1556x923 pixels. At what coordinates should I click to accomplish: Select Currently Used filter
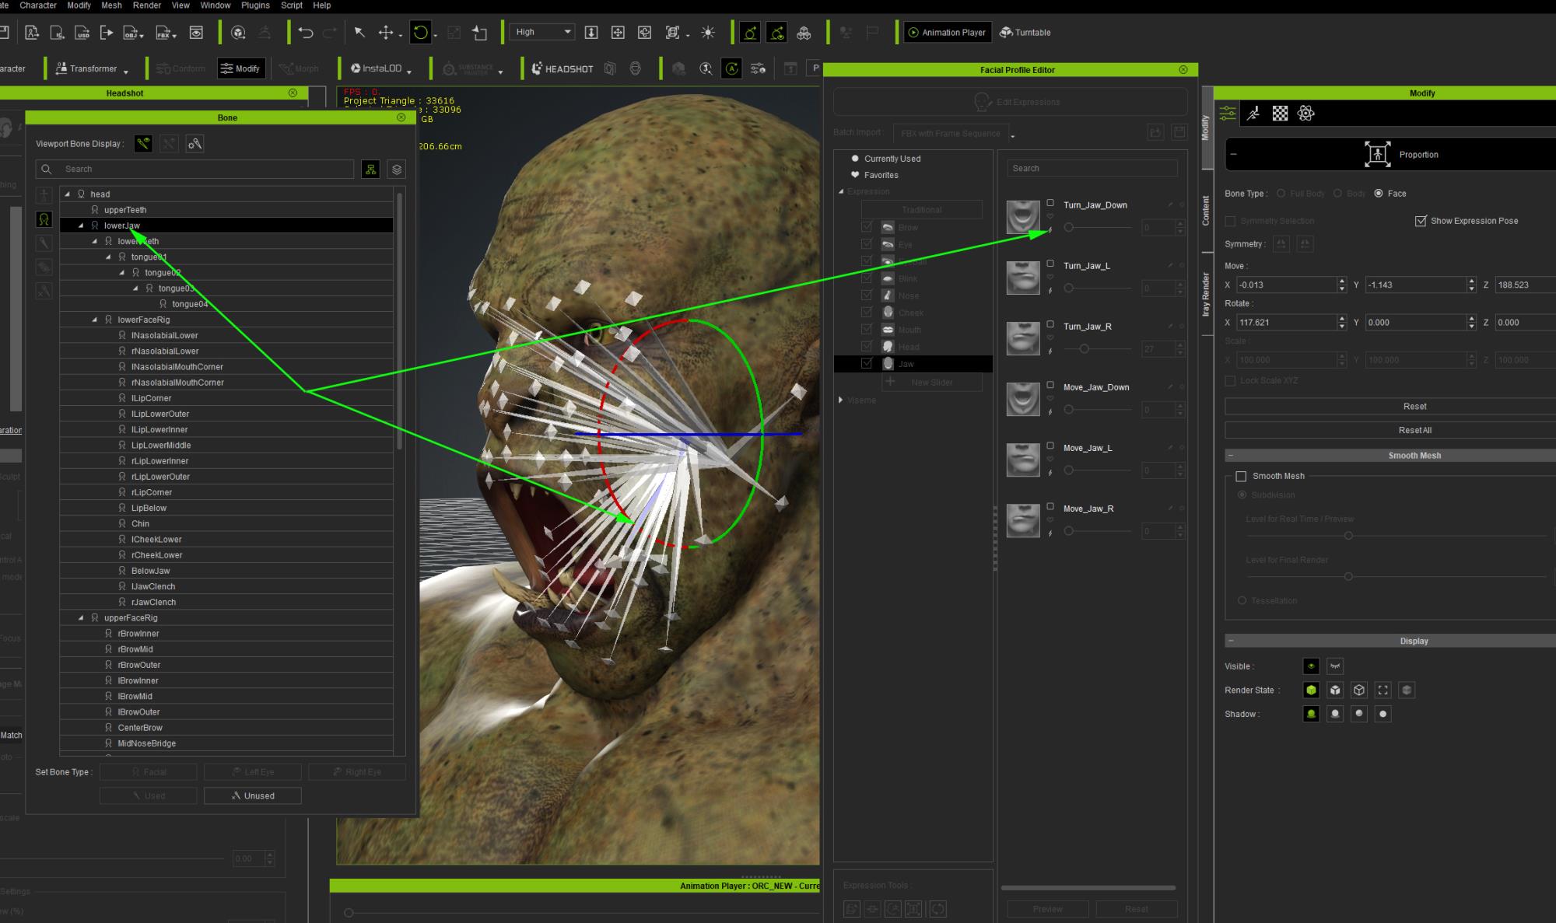click(892, 159)
